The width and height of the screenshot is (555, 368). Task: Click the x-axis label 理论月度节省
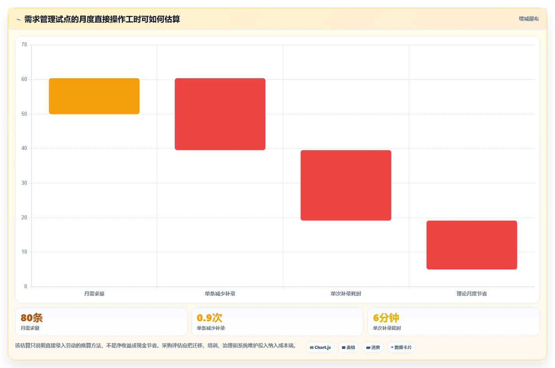(x=472, y=294)
